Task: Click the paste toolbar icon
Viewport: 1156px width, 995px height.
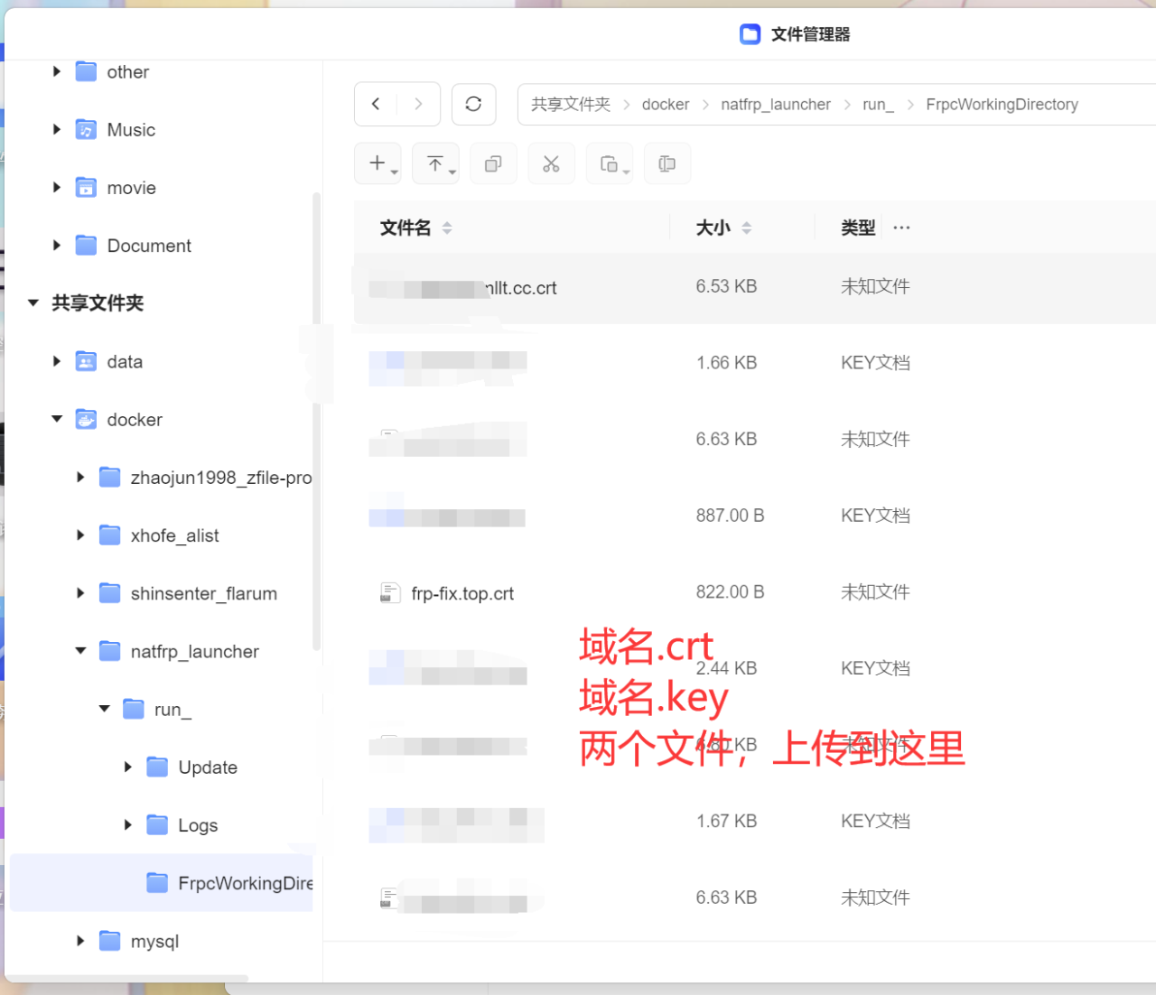Action: (610, 163)
